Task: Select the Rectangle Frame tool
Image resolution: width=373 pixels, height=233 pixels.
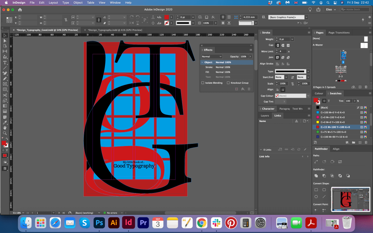Action: pos(5,84)
